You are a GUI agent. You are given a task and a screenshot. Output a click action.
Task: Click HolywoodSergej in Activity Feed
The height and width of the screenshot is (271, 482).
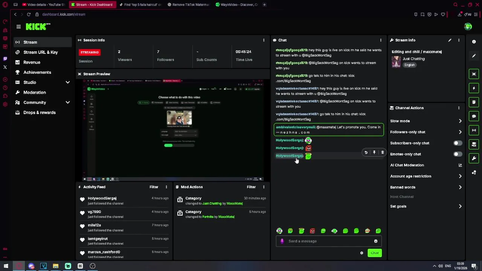click(x=102, y=198)
